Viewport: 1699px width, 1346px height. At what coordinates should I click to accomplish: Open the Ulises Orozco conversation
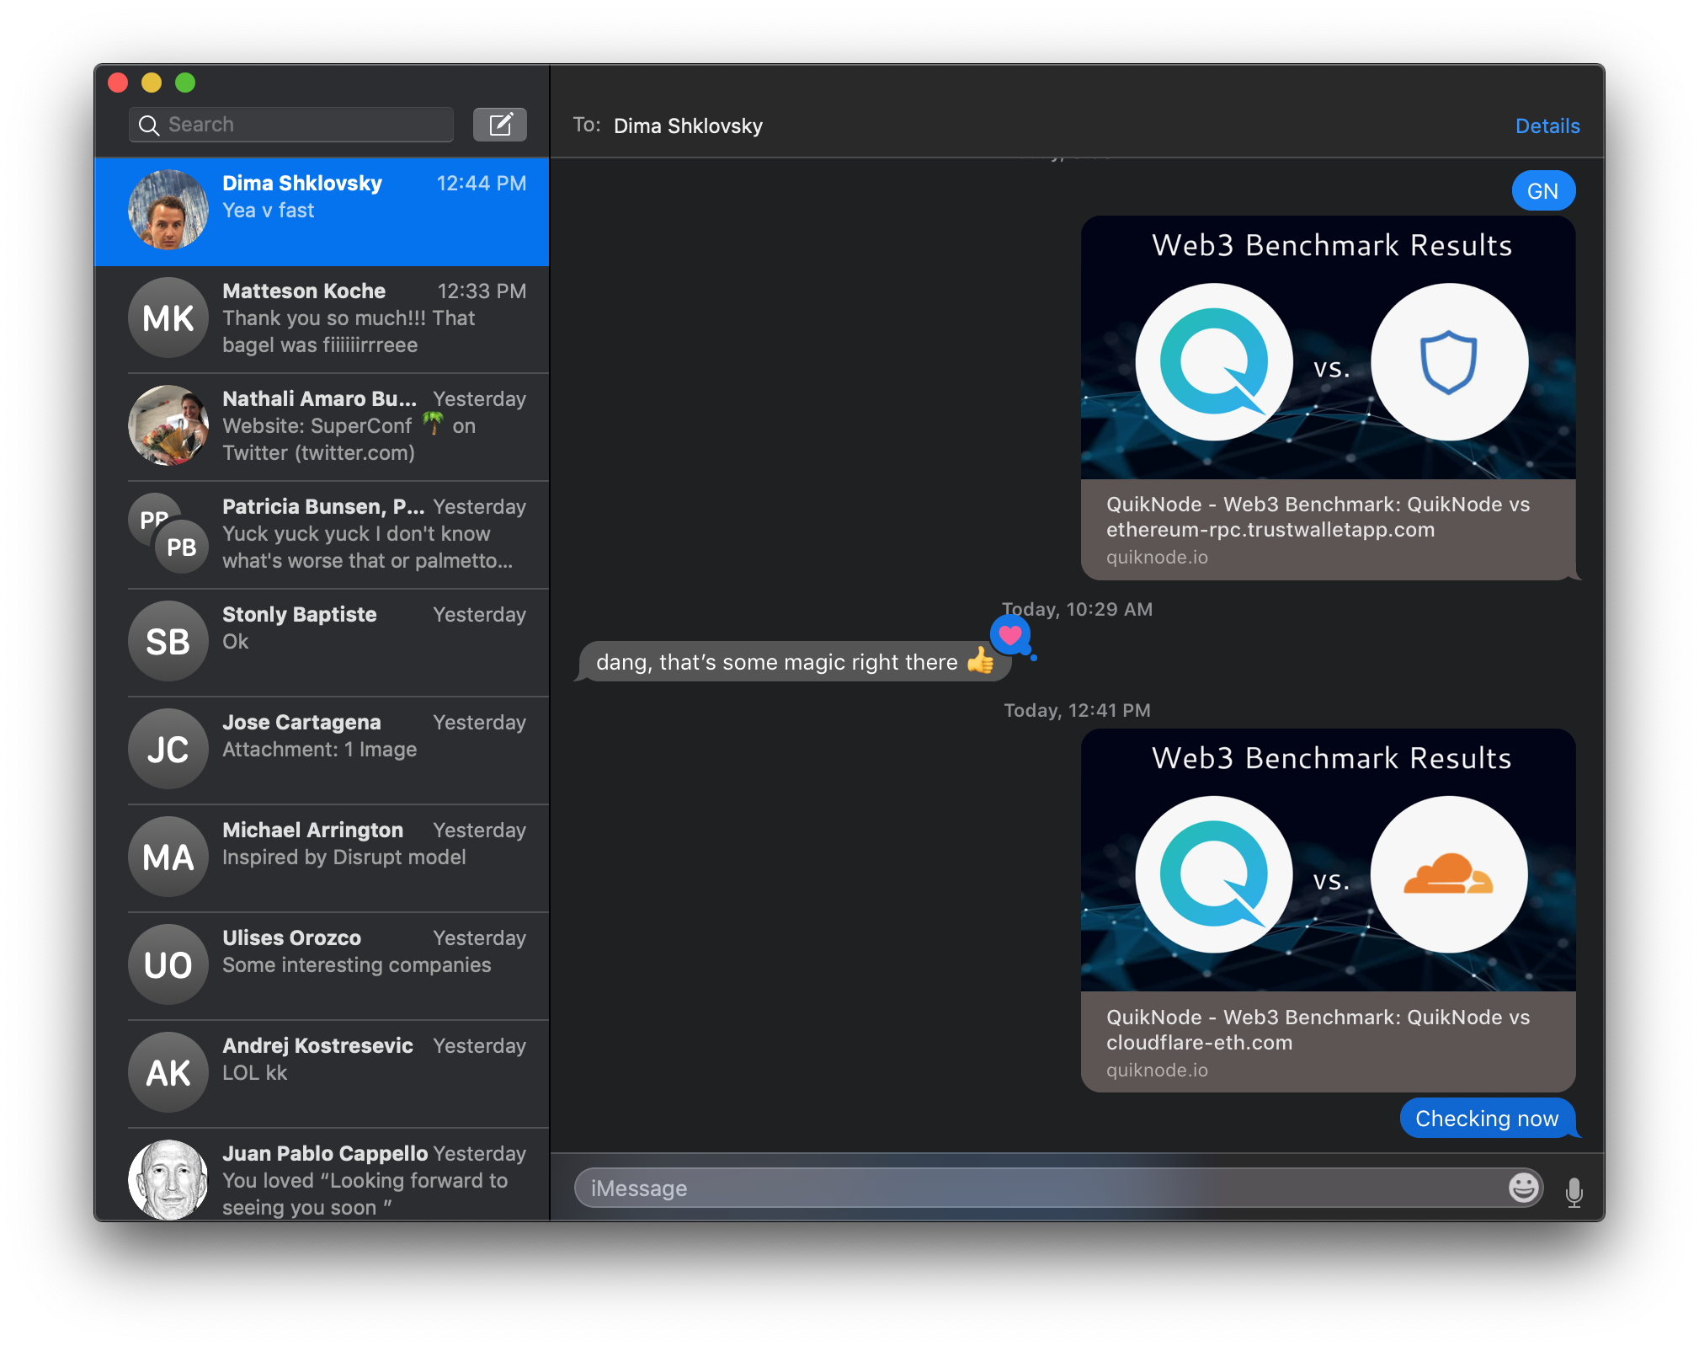pyautogui.click(x=322, y=966)
